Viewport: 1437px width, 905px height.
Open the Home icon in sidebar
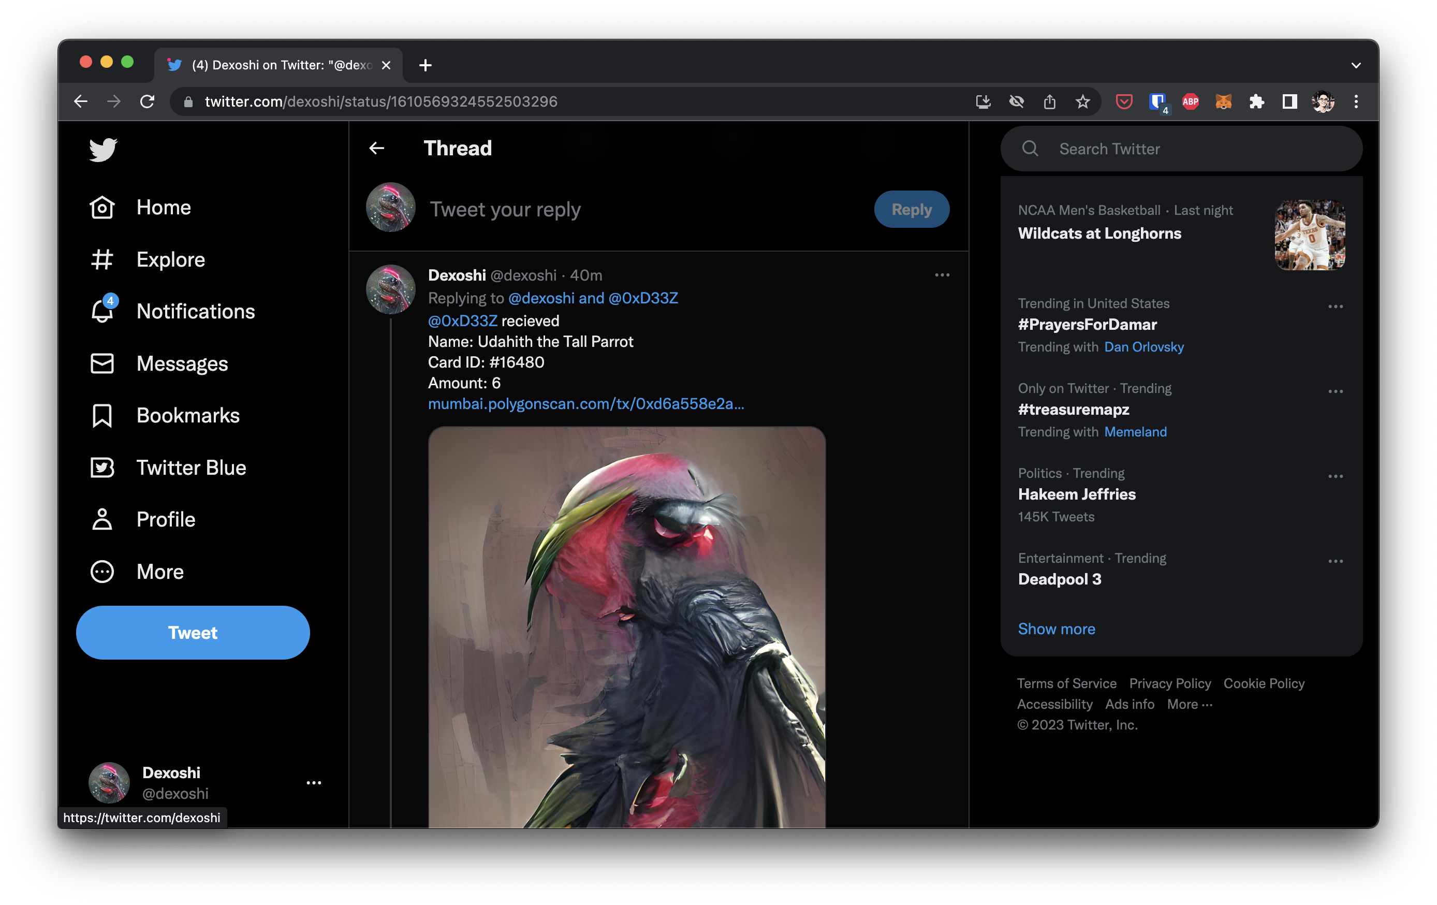point(102,208)
